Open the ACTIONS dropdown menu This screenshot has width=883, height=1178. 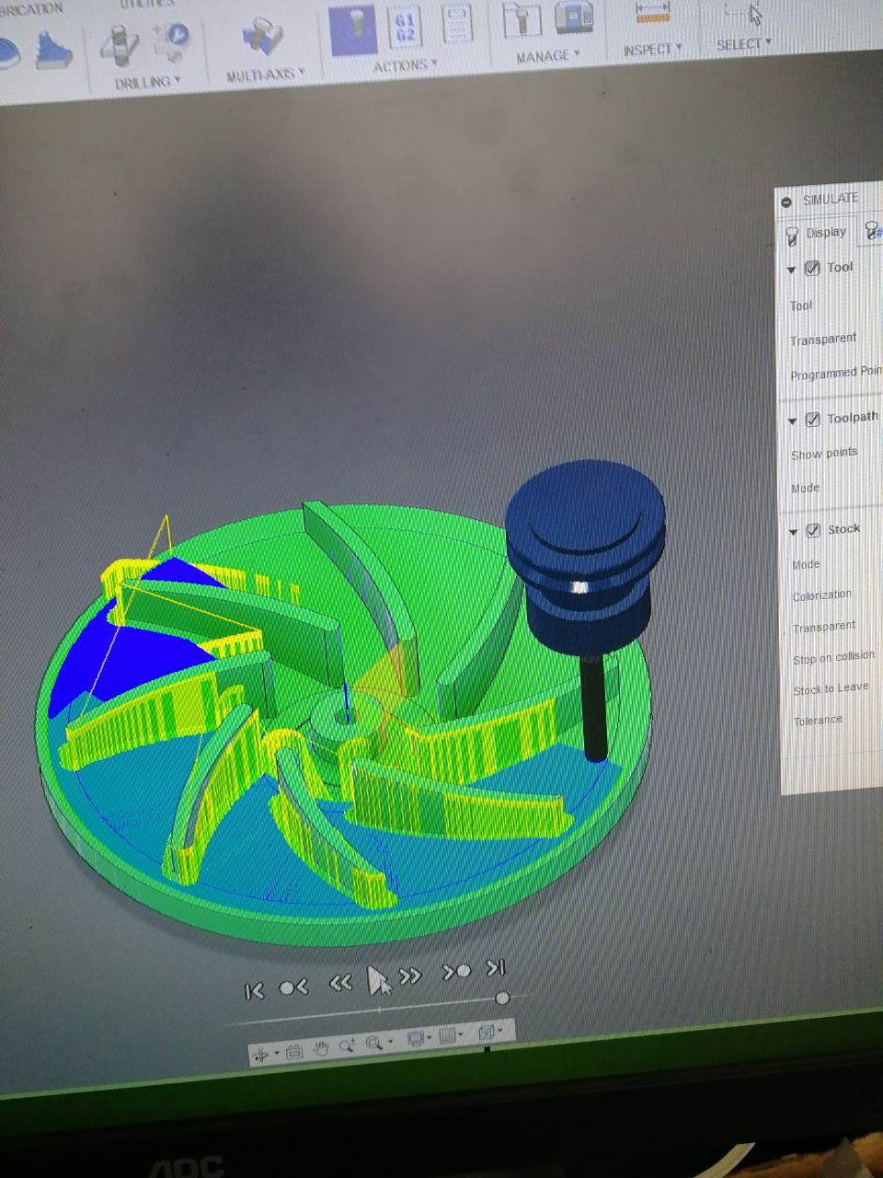[x=406, y=66]
